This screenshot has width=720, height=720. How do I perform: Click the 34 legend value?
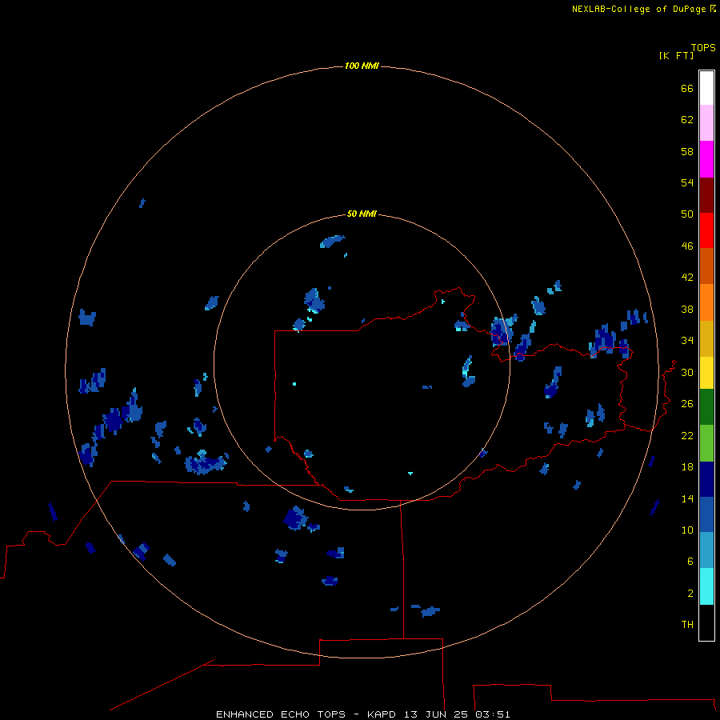[x=687, y=341]
